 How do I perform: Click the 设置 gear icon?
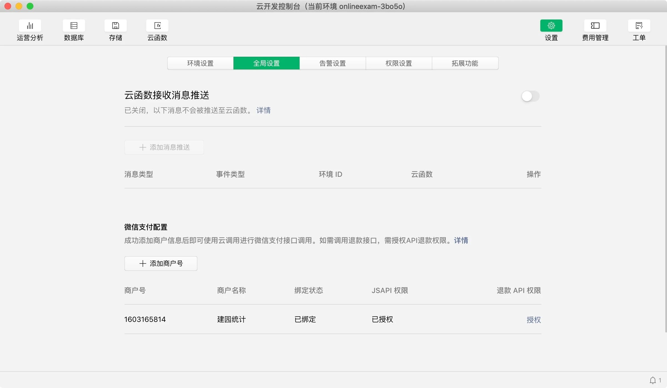click(x=551, y=26)
